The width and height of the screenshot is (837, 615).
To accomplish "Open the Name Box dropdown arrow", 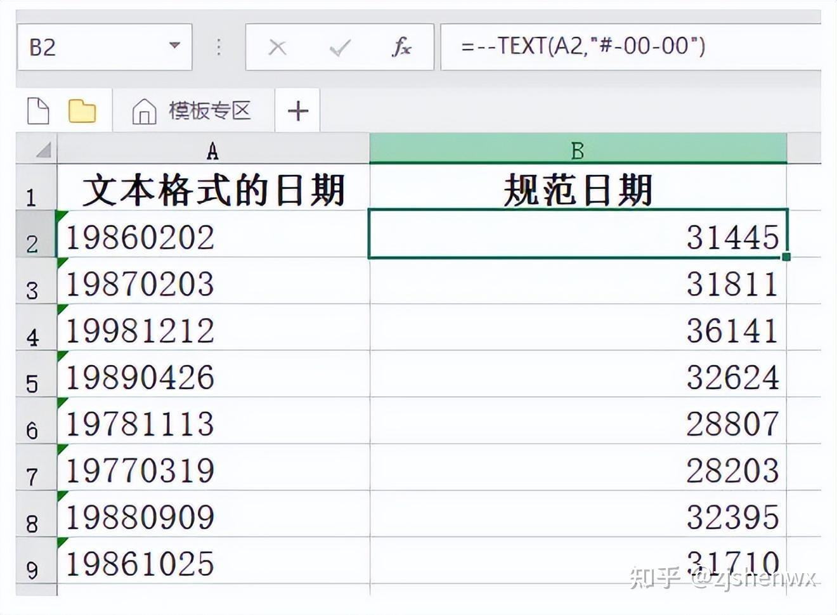I will click(174, 46).
